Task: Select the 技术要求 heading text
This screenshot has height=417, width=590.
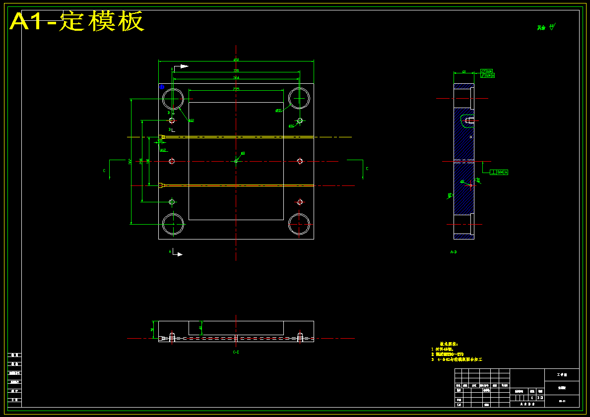Action: (x=449, y=344)
